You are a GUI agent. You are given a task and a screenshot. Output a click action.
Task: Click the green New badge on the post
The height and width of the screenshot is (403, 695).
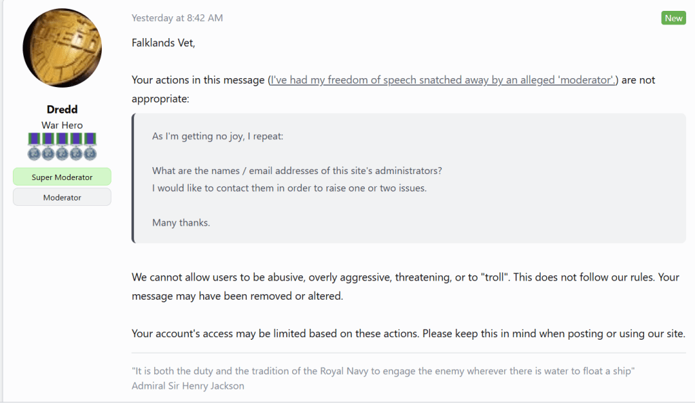click(x=673, y=18)
